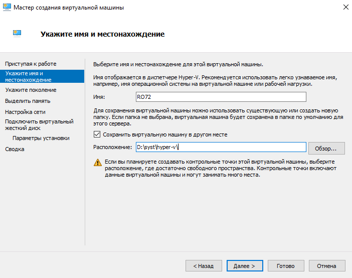Select the 'Укажите имя и местонахождение' step
The height and width of the screenshot is (278, 352).
coord(31,76)
